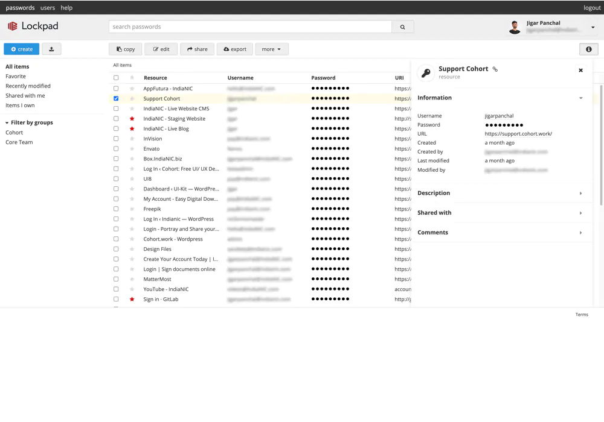Open the support.cohort.work URL link
This screenshot has width=604, height=422.
518,134
